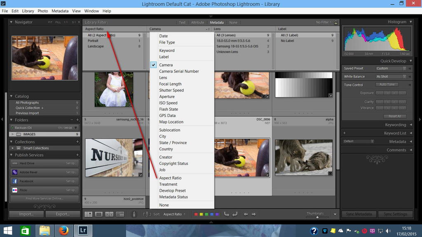Viewport: 422px width, 237px height.
Task: Click the filter lock icon
Action: tap(336, 22)
